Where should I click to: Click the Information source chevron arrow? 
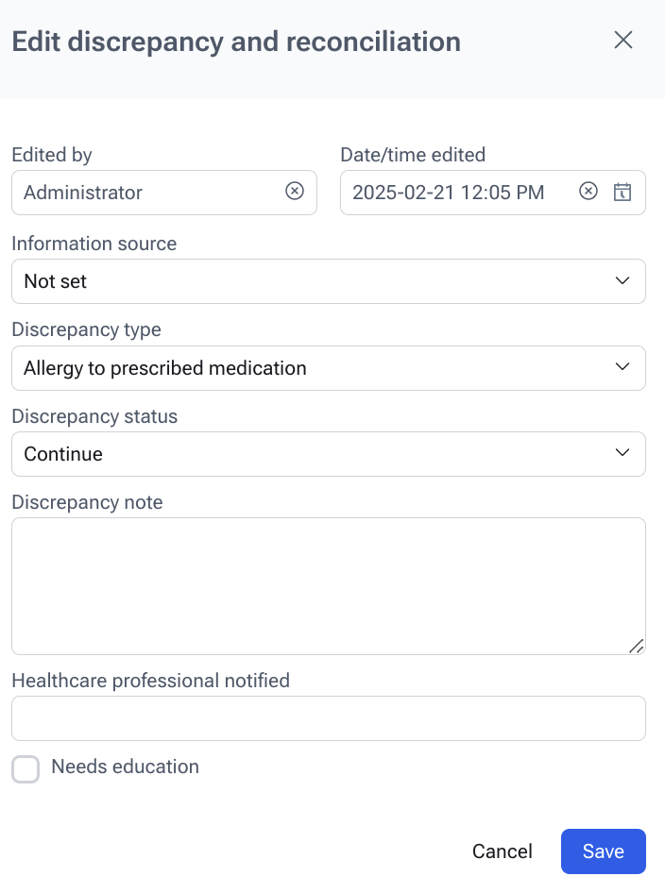[x=622, y=281]
